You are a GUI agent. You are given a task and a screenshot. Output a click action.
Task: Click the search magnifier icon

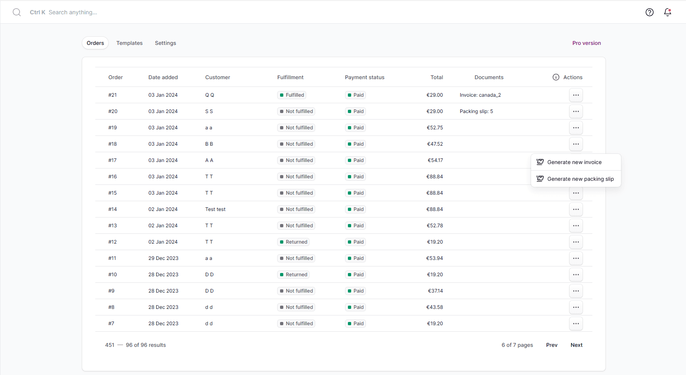(x=17, y=12)
